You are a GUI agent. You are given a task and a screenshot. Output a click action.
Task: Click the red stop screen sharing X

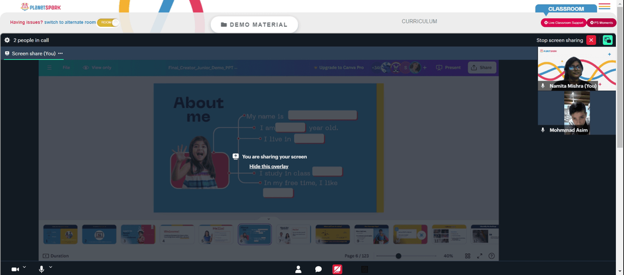coord(591,40)
